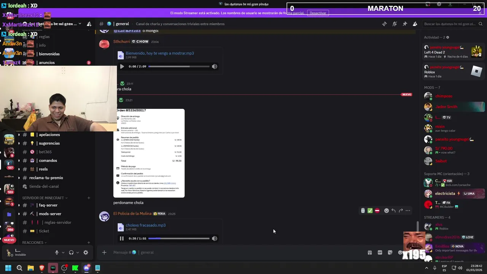487x274 pixels.
Task: Seek in cholexs fracasado.mp3 progress bar
Action: coord(179,239)
